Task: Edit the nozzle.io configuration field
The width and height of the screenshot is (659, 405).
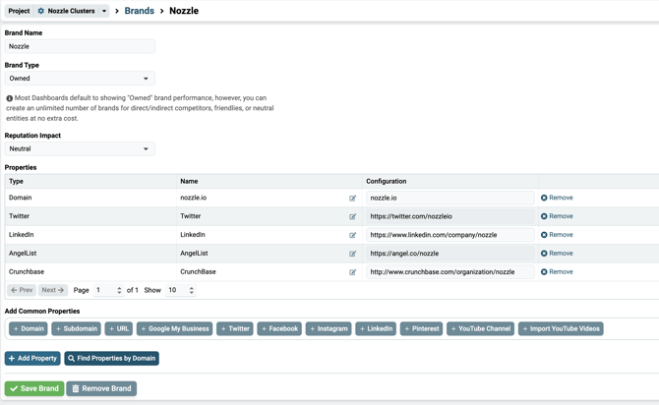Action: pyautogui.click(x=450, y=198)
